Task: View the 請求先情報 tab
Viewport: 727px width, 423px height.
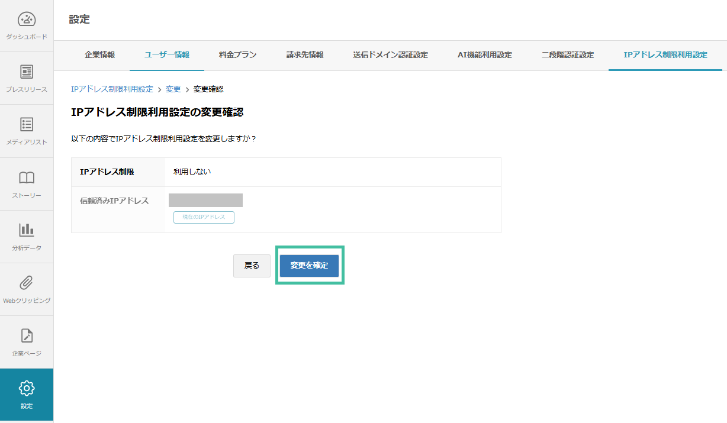Action: [x=304, y=56]
